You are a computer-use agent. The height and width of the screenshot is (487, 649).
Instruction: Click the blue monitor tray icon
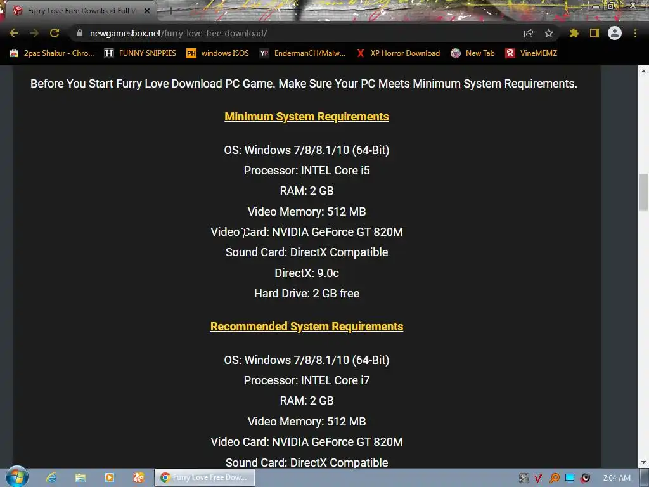[x=570, y=478]
